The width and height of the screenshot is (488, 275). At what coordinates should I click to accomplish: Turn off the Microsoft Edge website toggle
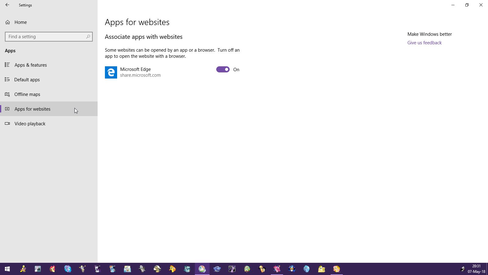coord(223,69)
